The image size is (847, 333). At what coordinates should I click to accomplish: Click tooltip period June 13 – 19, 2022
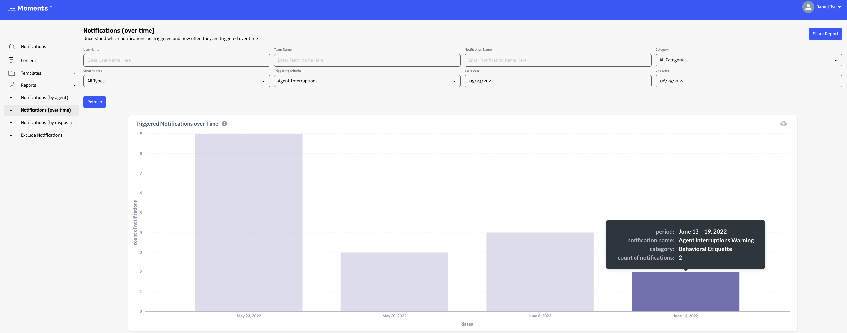pos(702,232)
